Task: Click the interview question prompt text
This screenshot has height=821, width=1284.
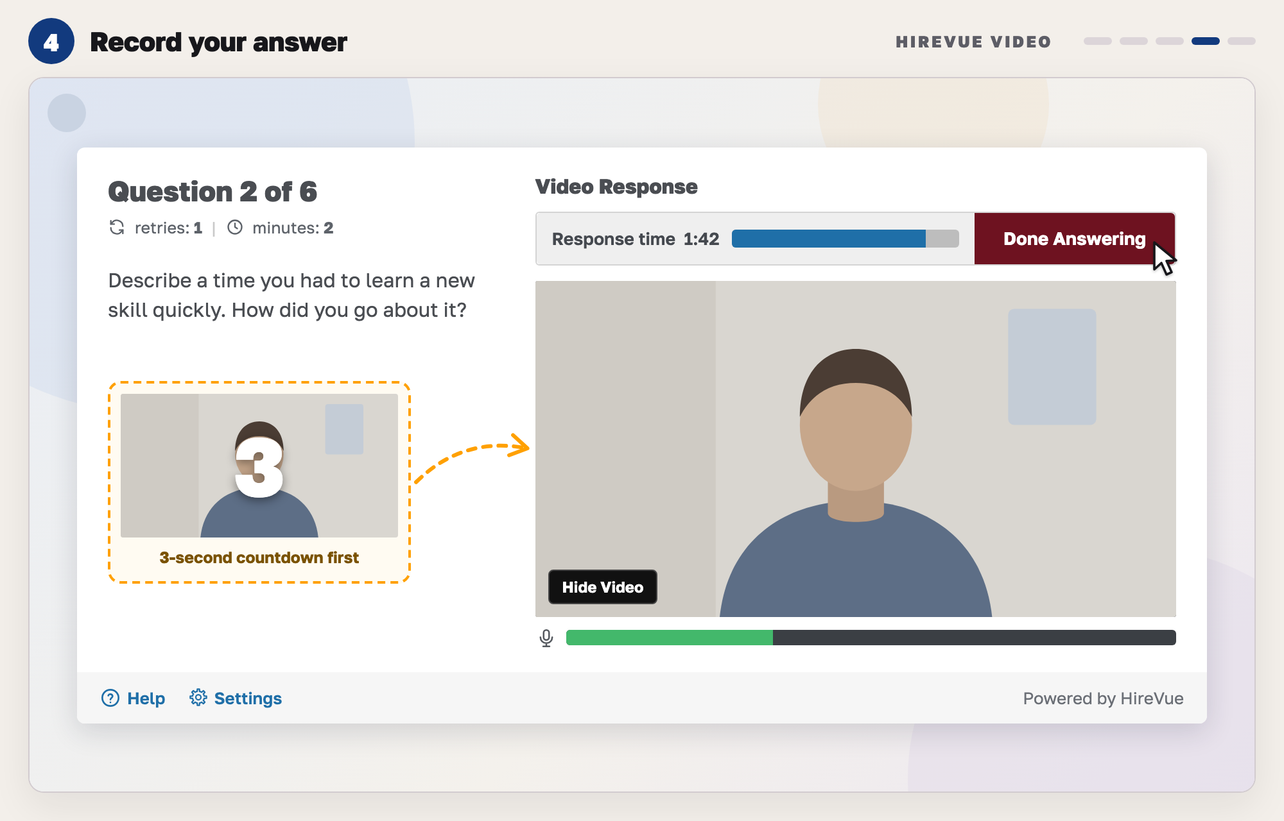Action: (291, 295)
